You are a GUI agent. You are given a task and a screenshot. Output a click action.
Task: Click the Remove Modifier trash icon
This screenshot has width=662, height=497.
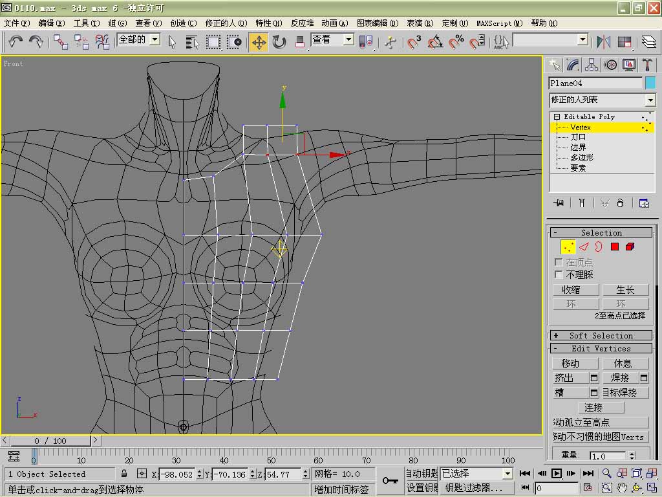(x=620, y=203)
